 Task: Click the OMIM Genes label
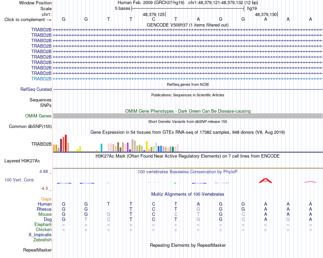point(38,116)
